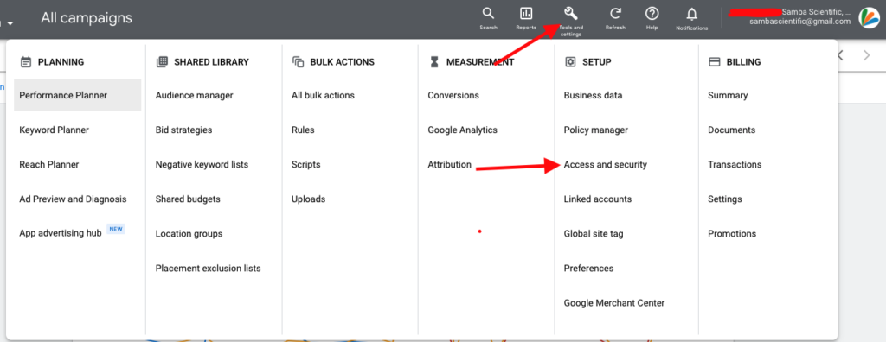Click the SHARED LIBRARY column heading

[211, 62]
